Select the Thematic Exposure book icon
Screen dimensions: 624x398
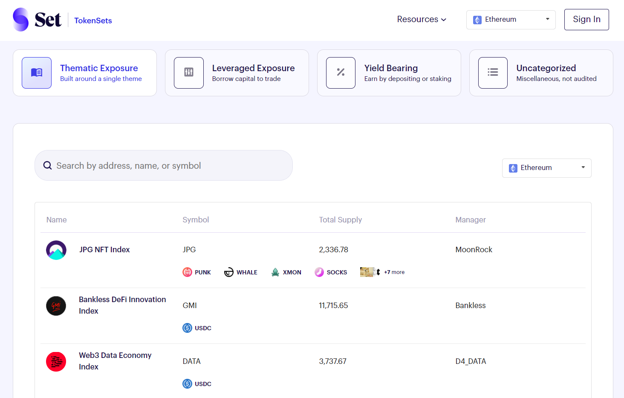(x=37, y=73)
